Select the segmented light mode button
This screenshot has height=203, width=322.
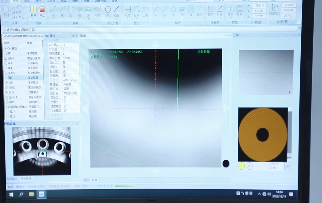[249, 166]
